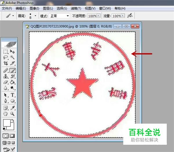Click the brush size preview showing 8
The height and width of the screenshot is (152, 174).
pos(30,16)
